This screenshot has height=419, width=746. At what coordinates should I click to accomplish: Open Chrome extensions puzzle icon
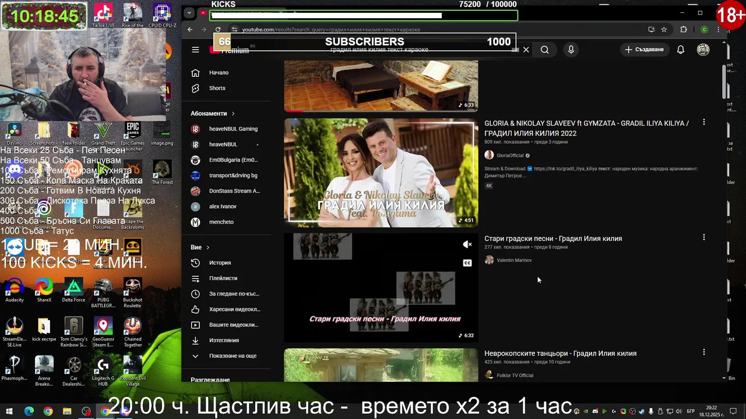tap(684, 29)
